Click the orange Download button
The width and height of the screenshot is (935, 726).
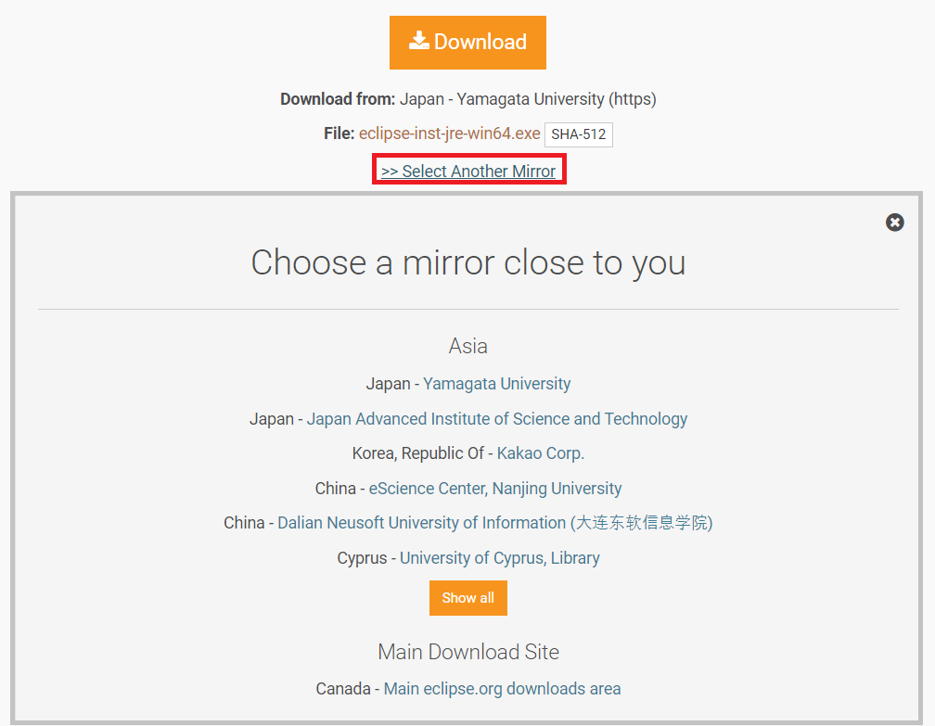[467, 43]
